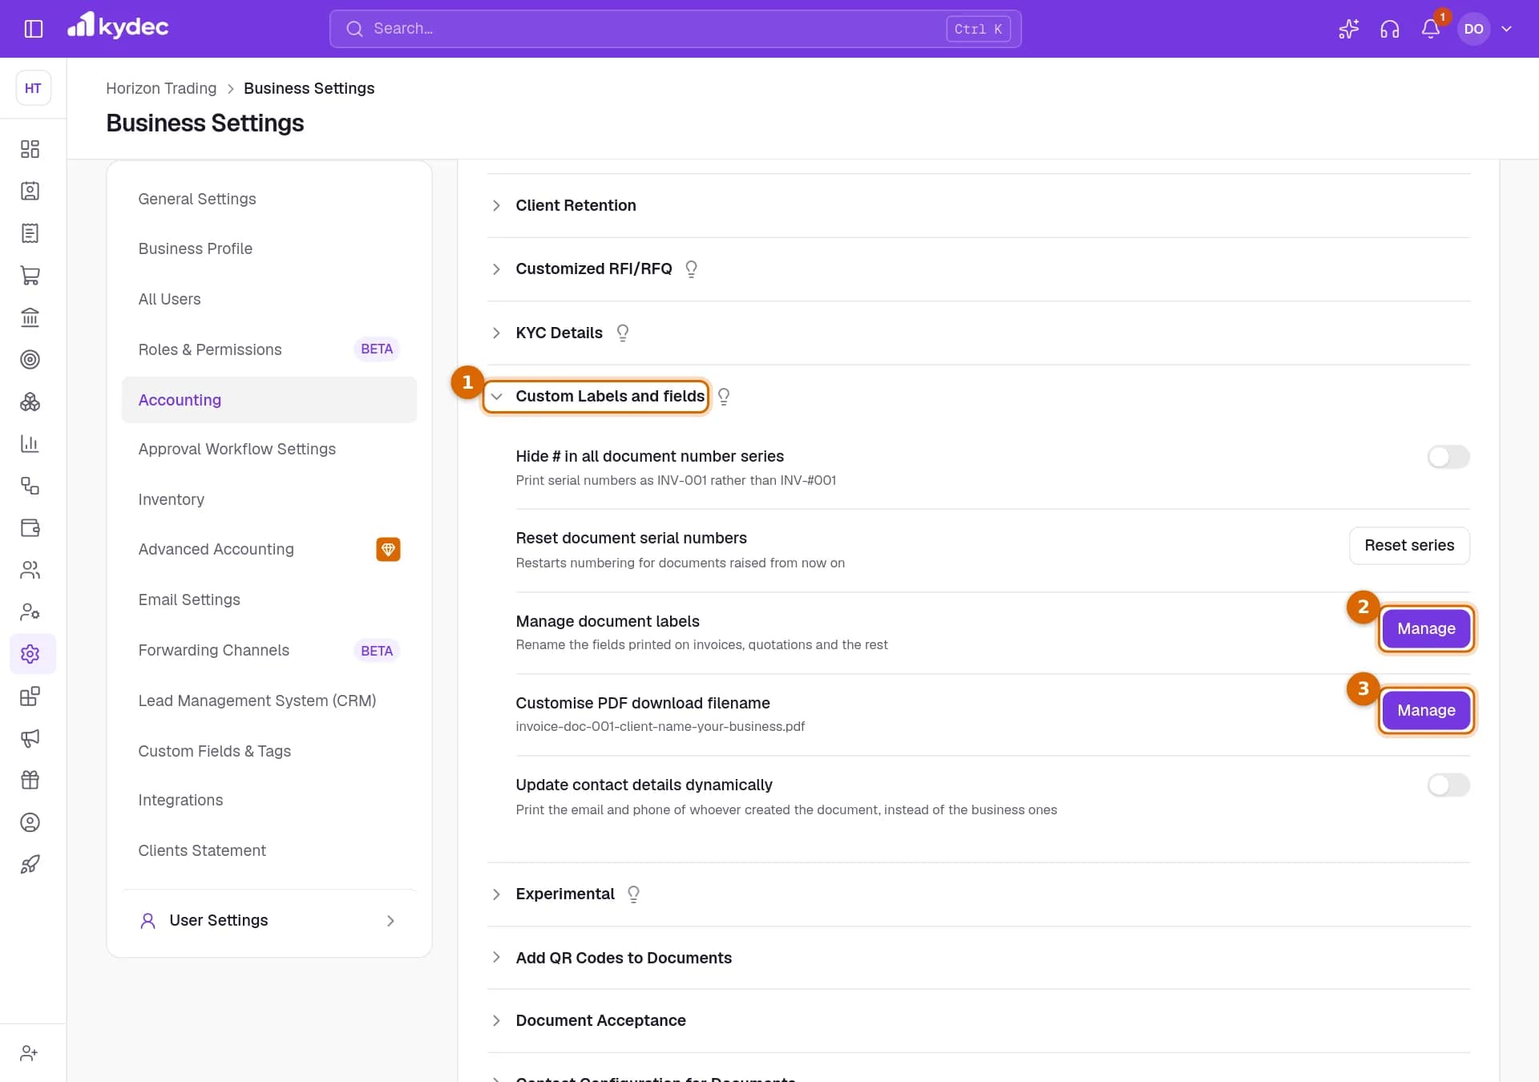Click Manage for PDF download filename
The height and width of the screenshot is (1082, 1539).
click(1426, 710)
